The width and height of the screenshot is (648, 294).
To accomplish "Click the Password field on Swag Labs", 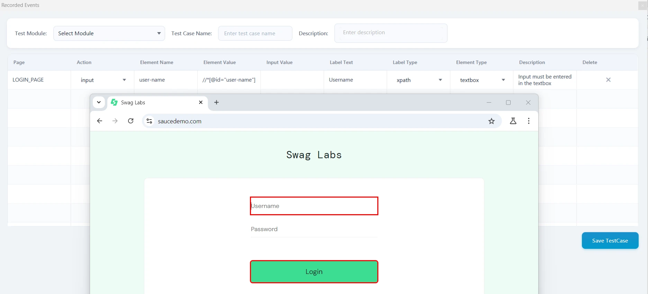I will point(314,229).
